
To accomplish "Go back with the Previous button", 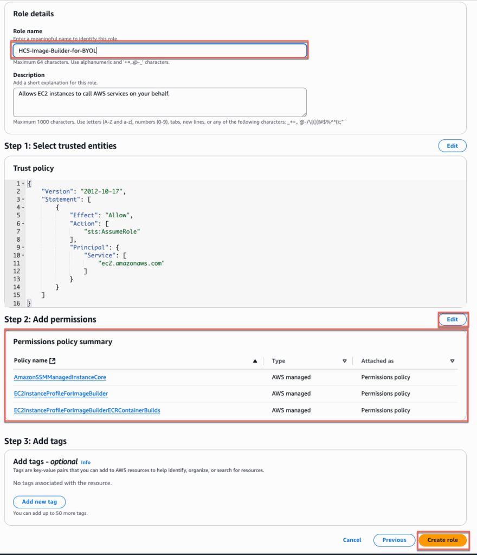I will tap(394, 540).
